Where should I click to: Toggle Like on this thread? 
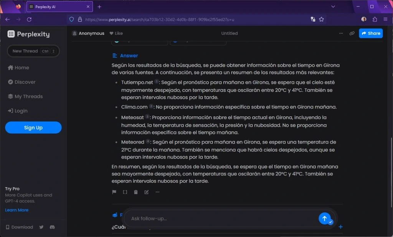coord(116,33)
